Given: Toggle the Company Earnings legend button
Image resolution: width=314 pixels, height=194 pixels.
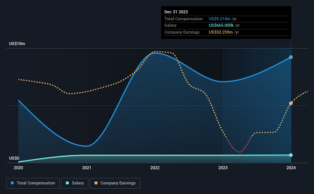Looking at the screenshot, I should [115, 183].
